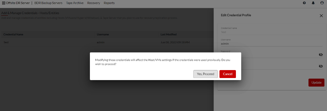
Task: Open the user account icon
Action: coord(322,3)
